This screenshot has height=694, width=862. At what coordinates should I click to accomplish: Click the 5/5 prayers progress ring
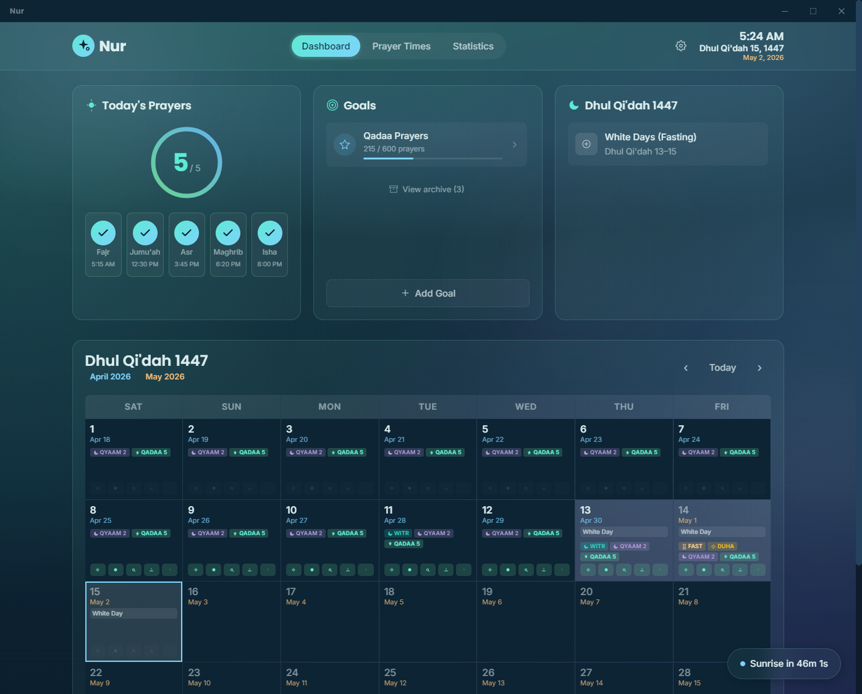click(x=187, y=163)
